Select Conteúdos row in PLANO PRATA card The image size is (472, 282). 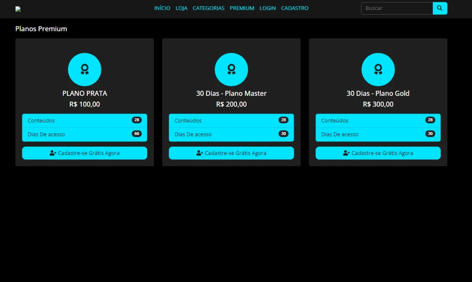pos(75,120)
